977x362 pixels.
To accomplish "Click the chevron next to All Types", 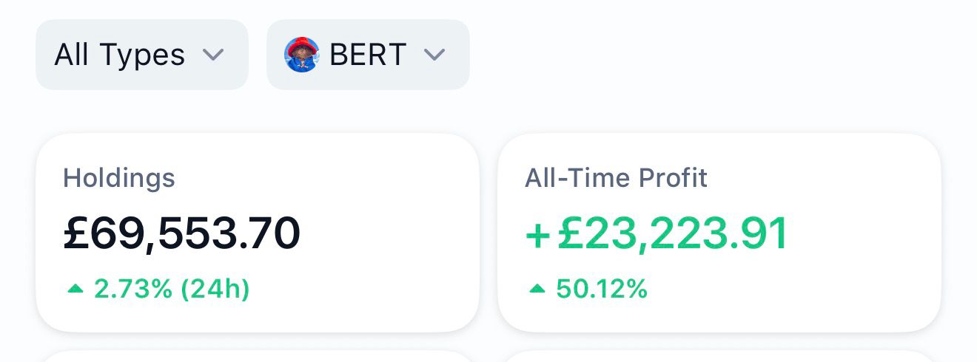I will click(213, 55).
